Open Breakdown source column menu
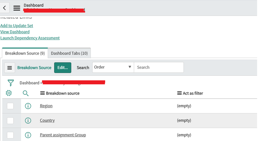The height and width of the screenshot is (141, 262). (42, 93)
